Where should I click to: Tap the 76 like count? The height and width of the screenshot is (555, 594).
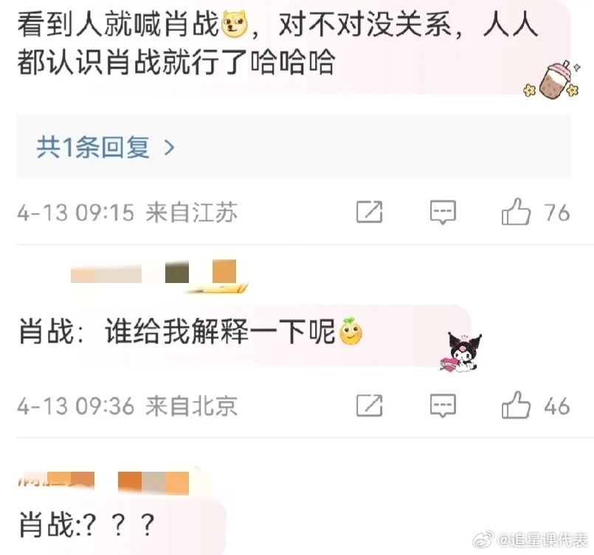[x=557, y=212]
